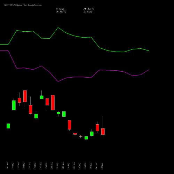The image size is (174, 174).
Task: Select the 08 May date label
Action: coord(7,165)
